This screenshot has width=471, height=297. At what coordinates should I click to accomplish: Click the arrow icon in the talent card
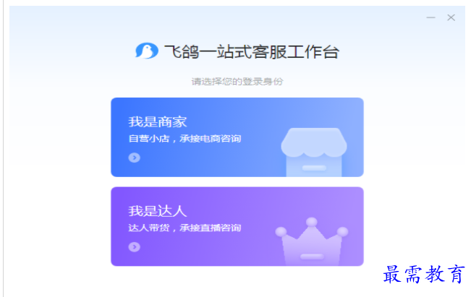click(135, 247)
